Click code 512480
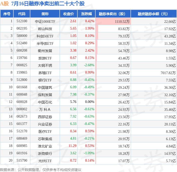177x172 pixels. pos(22,43)
